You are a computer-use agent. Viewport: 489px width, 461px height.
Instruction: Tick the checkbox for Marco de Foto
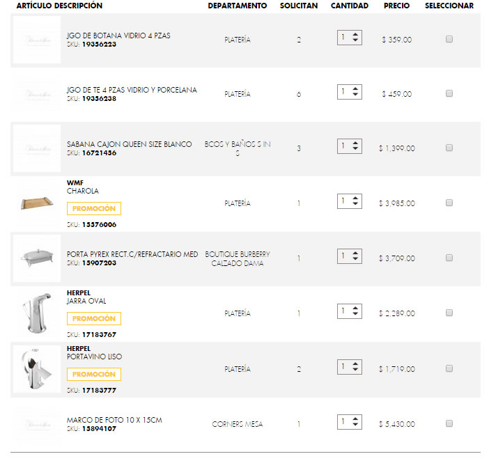point(449,423)
